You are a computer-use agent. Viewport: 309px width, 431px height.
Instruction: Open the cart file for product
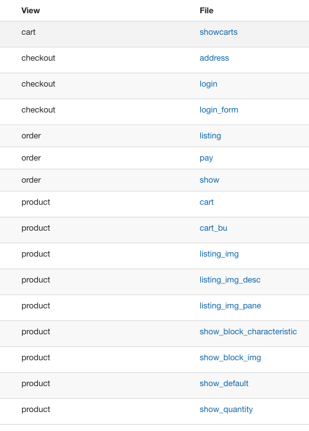click(207, 202)
